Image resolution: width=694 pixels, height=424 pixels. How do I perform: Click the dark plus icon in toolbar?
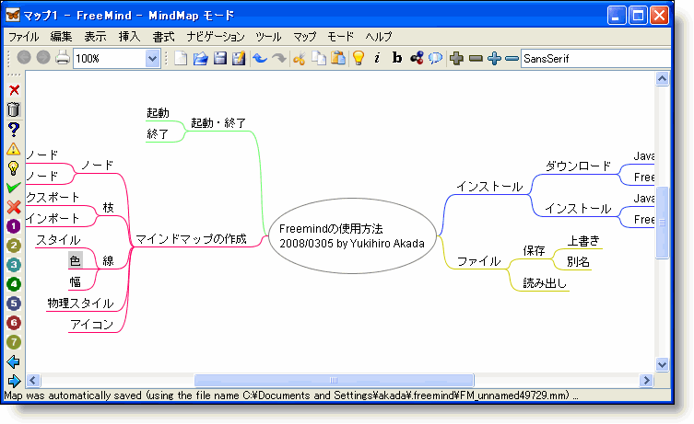coord(456,58)
